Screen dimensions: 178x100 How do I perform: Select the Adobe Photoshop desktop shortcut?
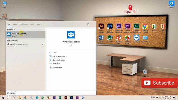click(110, 28)
